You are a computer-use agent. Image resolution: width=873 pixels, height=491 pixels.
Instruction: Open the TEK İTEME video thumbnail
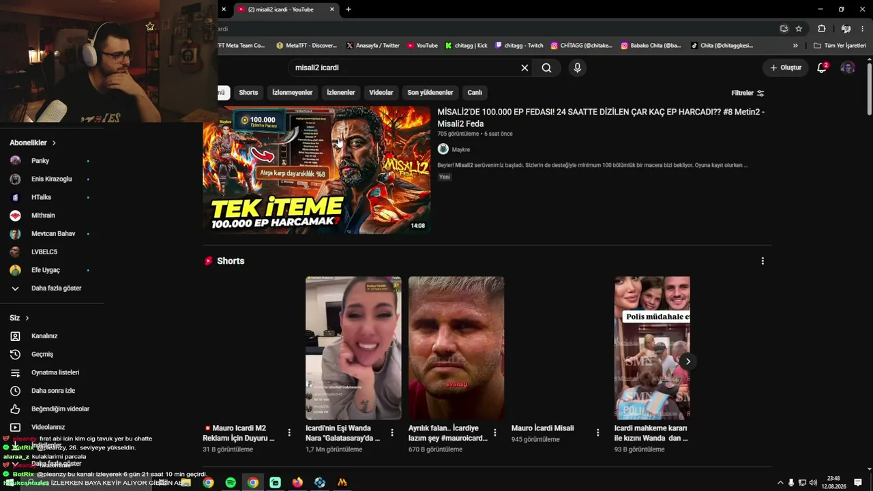click(x=316, y=170)
